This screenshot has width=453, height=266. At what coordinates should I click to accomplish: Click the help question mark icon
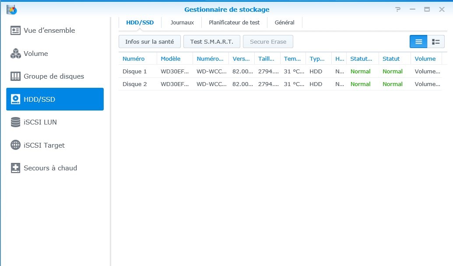pos(398,10)
